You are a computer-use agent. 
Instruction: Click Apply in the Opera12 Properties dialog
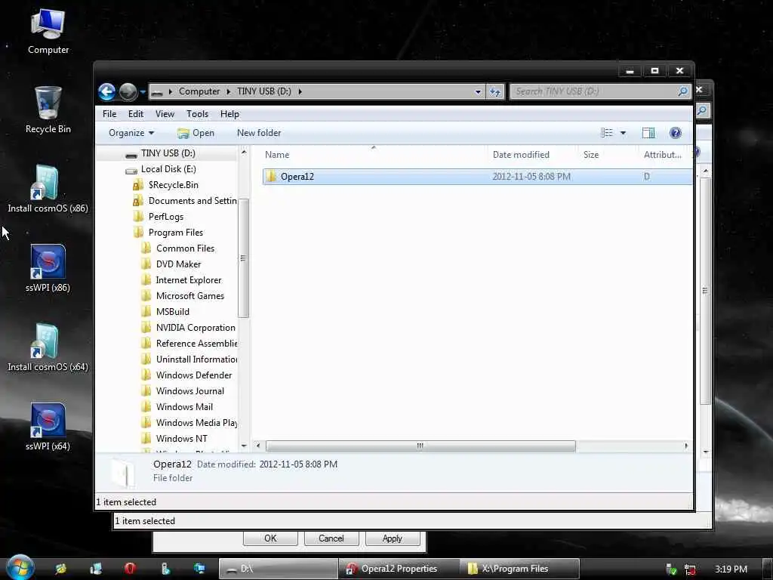[393, 538]
